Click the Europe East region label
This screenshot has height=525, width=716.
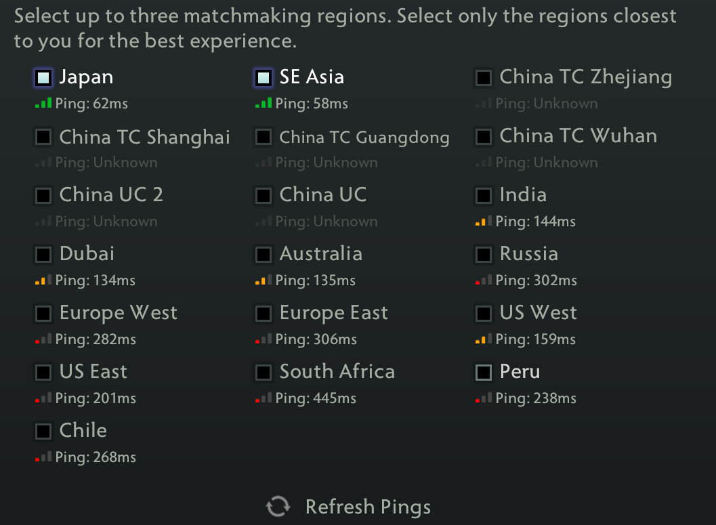click(334, 313)
